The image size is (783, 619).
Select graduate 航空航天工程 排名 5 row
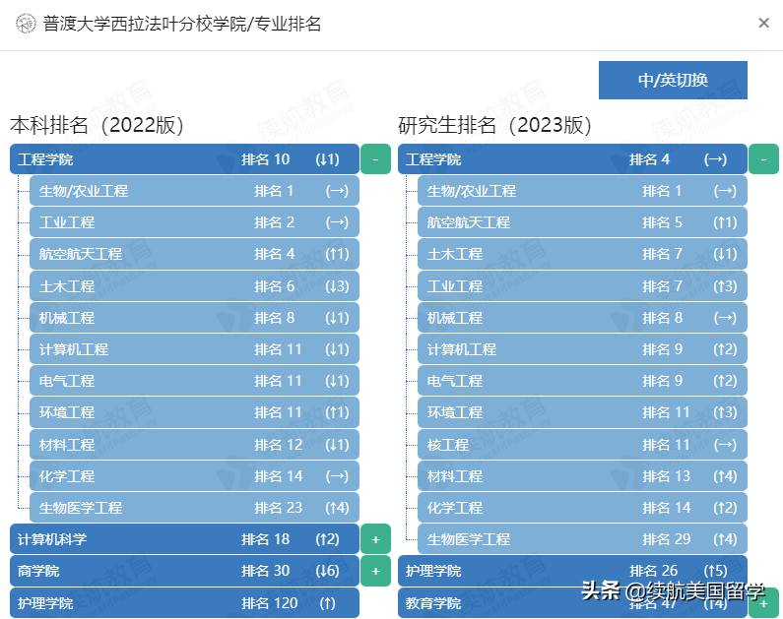coord(582,222)
